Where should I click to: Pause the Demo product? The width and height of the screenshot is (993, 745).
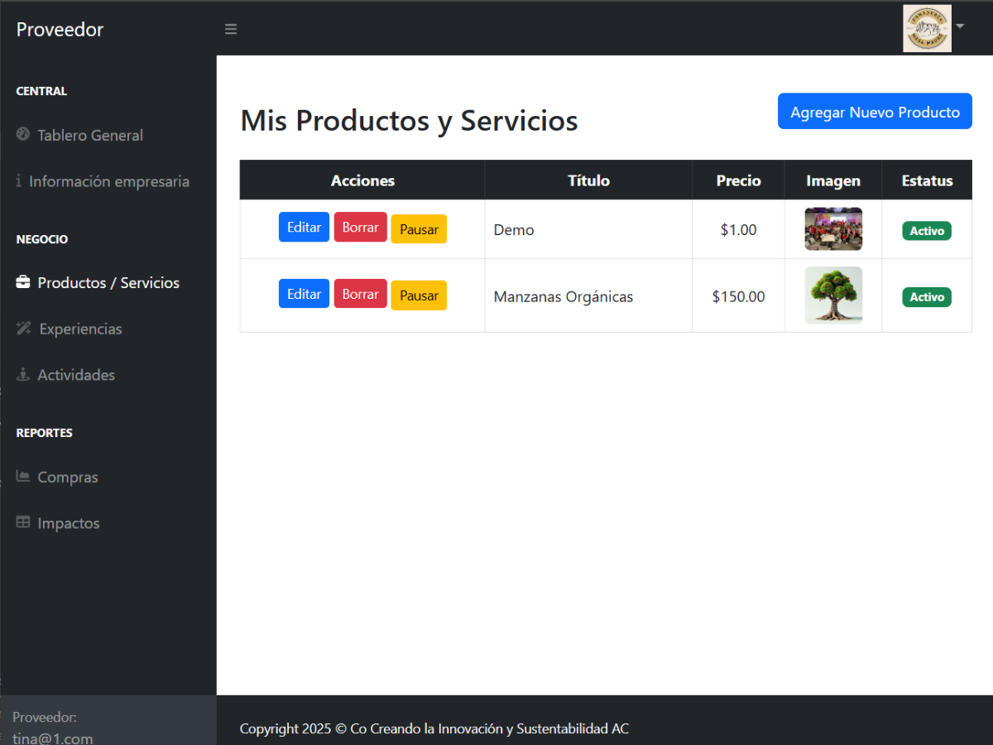419,229
